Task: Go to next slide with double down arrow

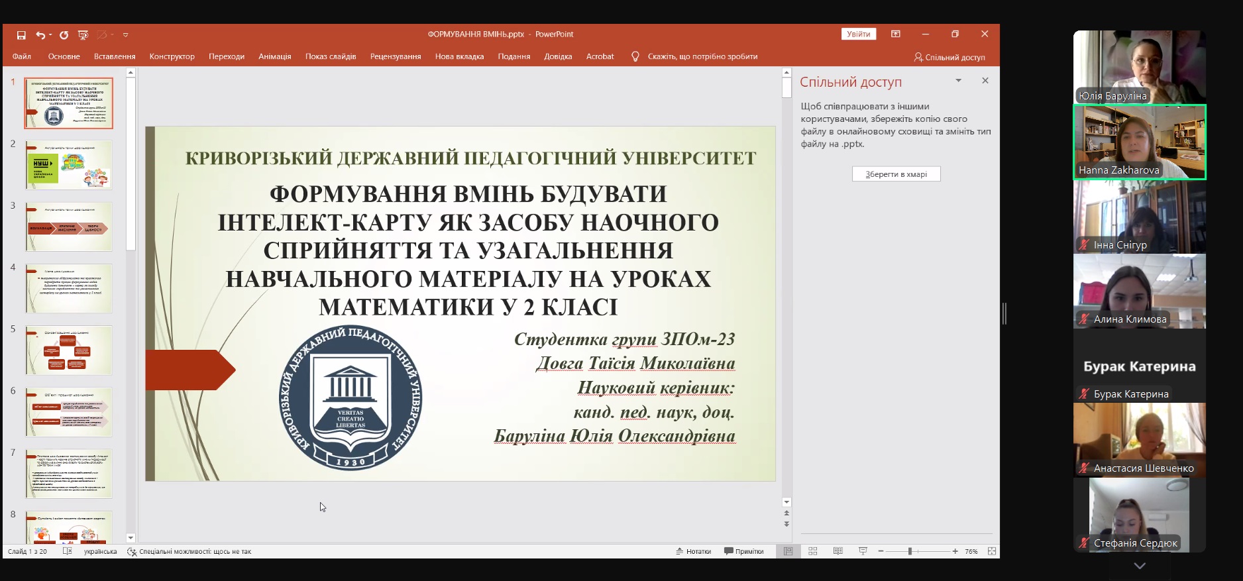Action: pos(786,524)
